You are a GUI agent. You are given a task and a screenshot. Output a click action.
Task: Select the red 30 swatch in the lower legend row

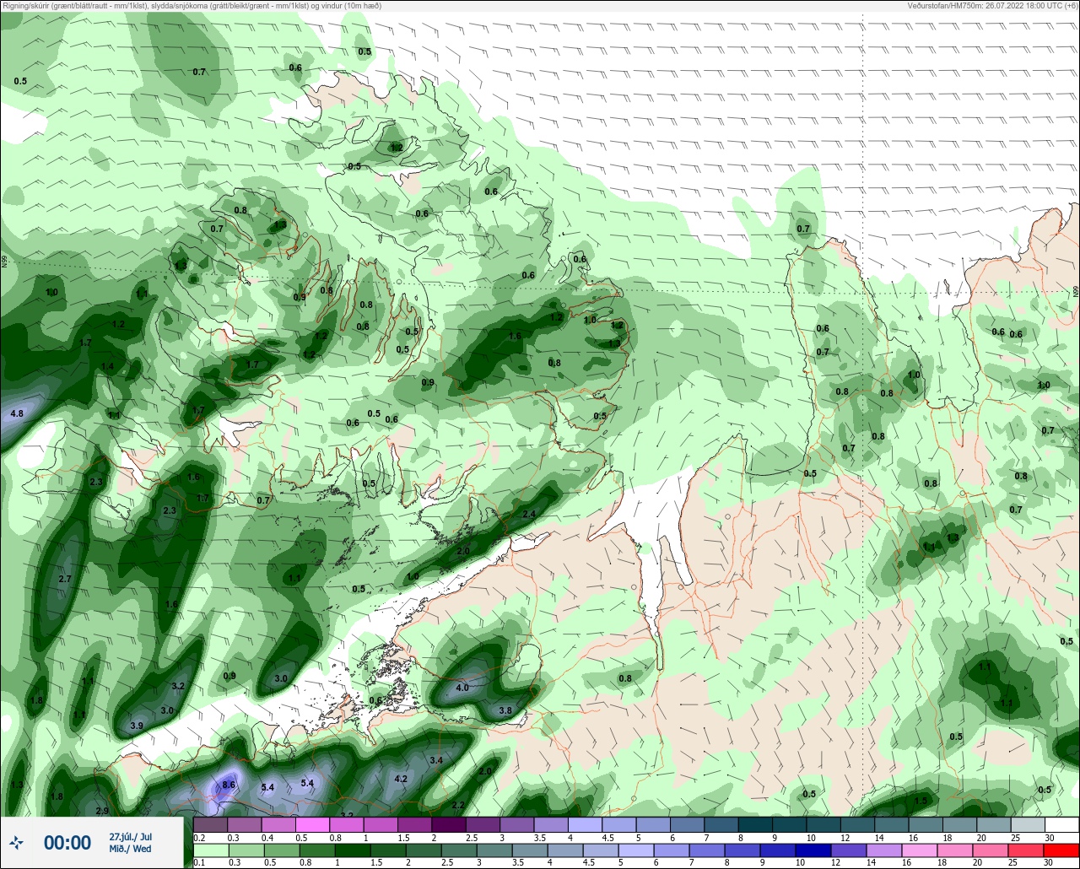1061,850
